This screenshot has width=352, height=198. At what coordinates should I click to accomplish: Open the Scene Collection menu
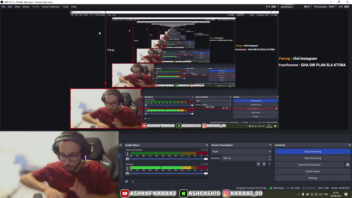point(51,7)
